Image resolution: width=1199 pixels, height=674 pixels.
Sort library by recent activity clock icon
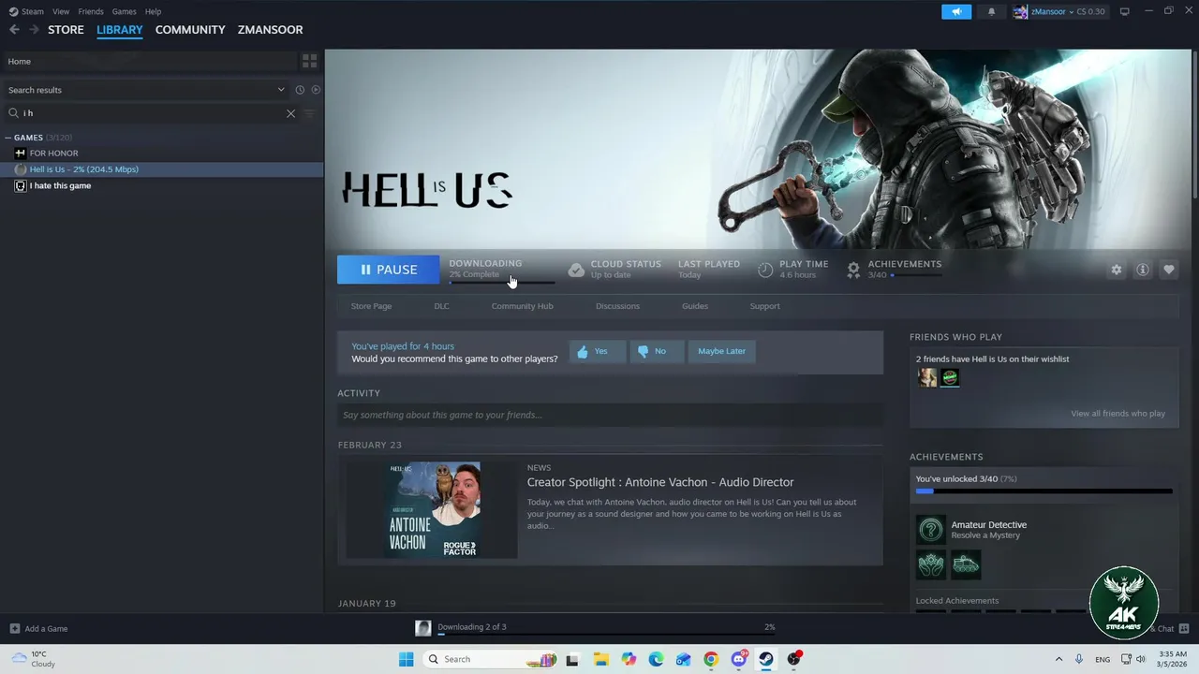tap(300, 90)
